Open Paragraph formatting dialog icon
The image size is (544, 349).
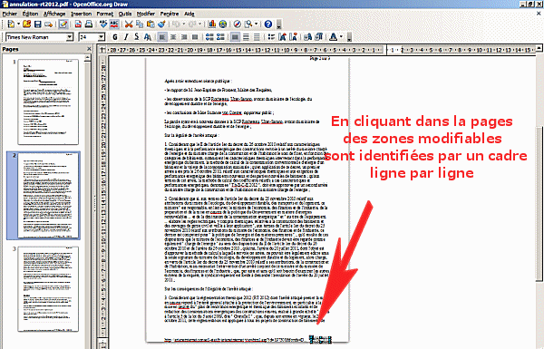pos(319,37)
